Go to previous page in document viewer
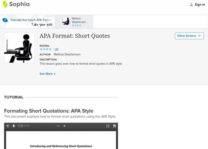The height and width of the screenshot is (149, 208). click(8, 126)
